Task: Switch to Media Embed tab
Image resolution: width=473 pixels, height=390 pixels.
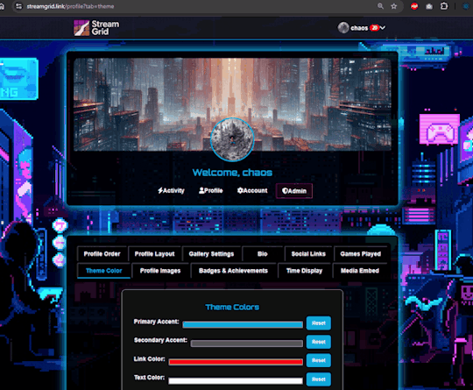Action: click(x=360, y=271)
